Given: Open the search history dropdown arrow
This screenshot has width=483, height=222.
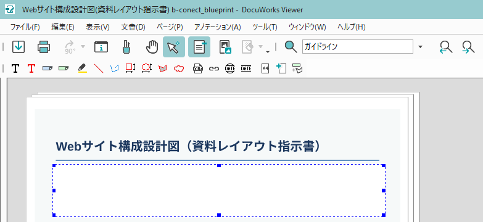Looking at the screenshot, I should coord(420,47).
